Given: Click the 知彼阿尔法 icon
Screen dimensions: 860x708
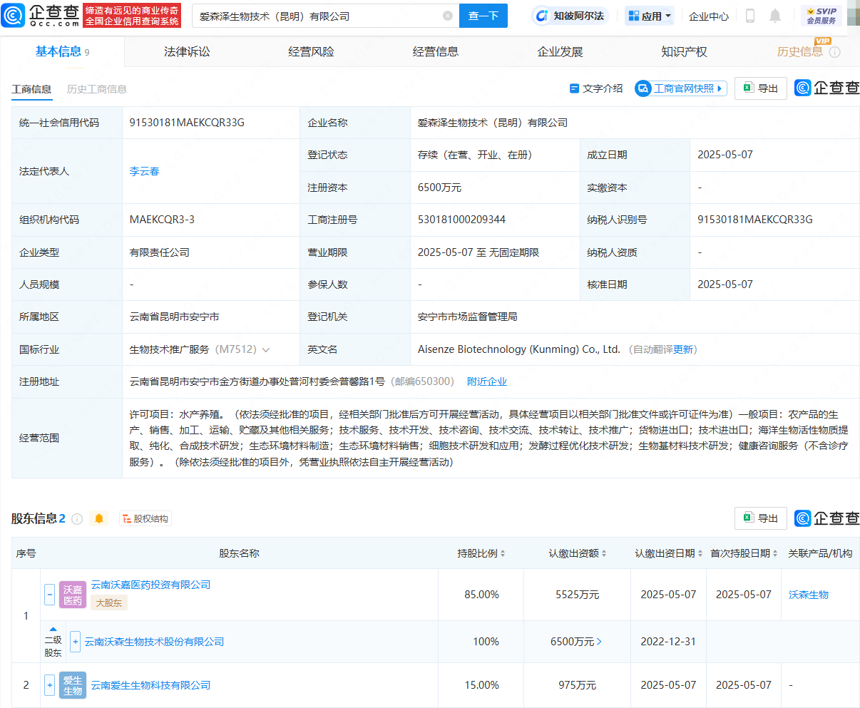Looking at the screenshot, I should pos(542,15).
